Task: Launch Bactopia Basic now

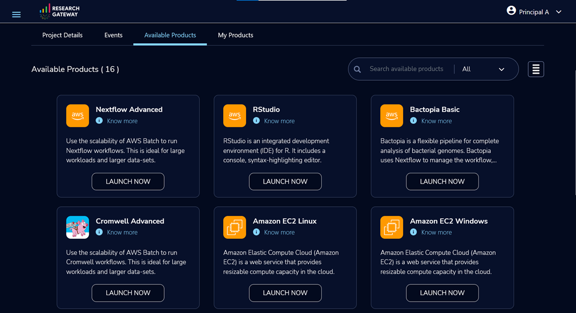Action: (442, 181)
